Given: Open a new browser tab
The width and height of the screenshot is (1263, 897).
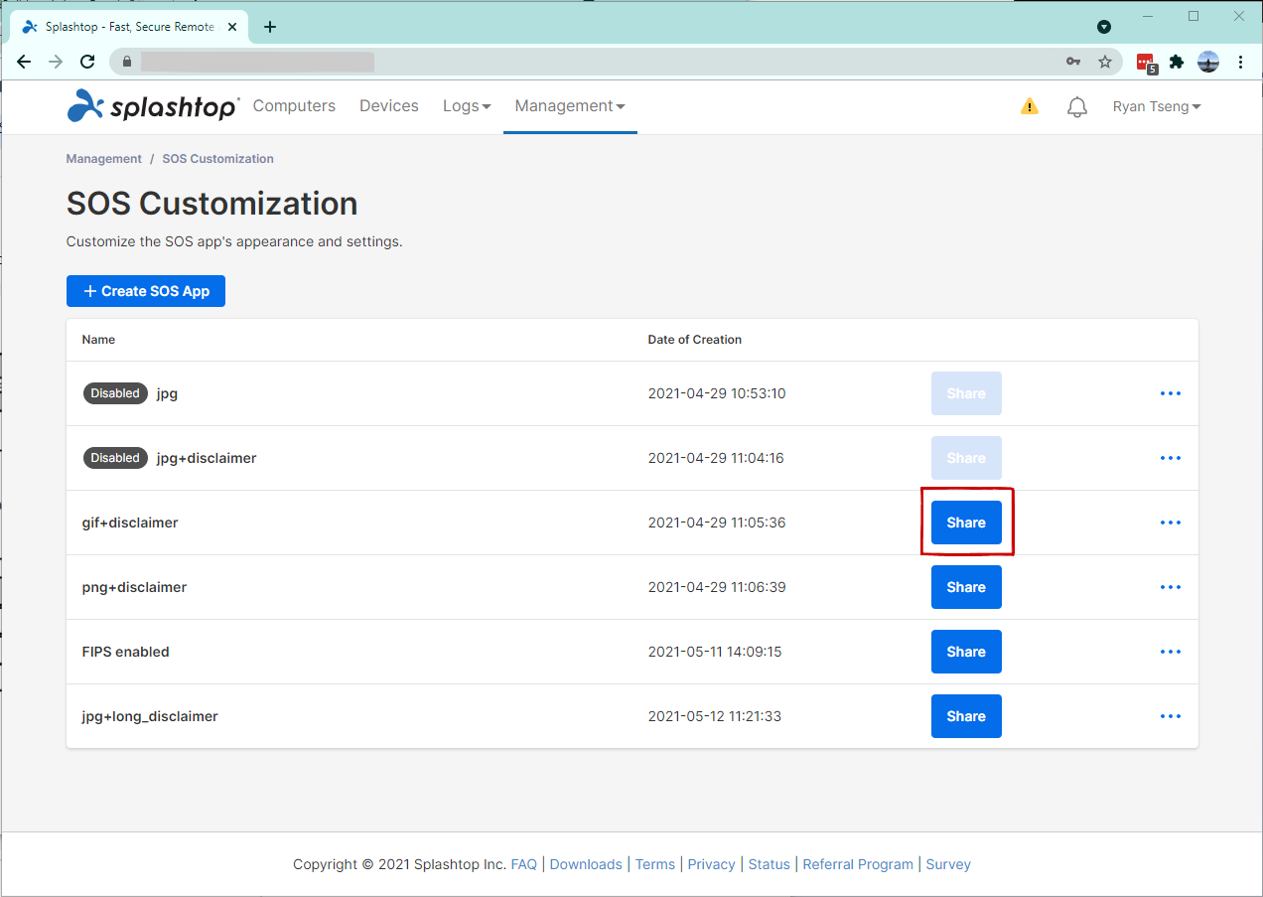Looking at the screenshot, I should (270, 27).
